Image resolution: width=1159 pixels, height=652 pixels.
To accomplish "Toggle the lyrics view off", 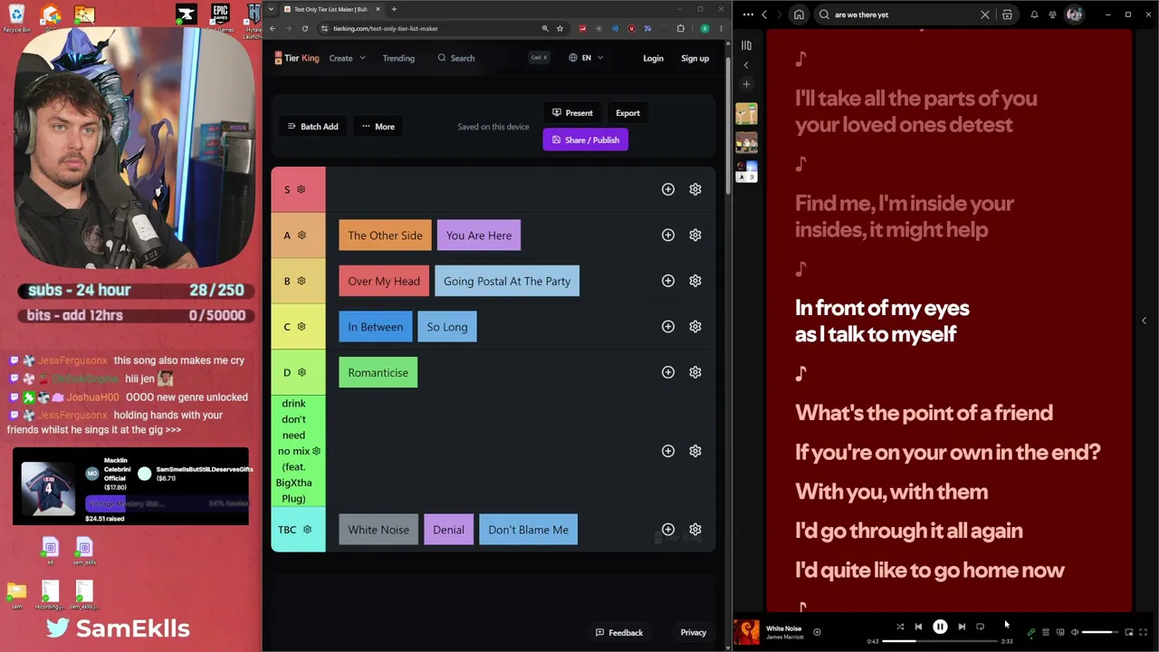I will point(1031,632).
